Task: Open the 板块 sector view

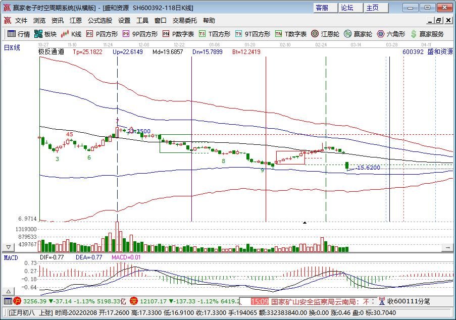Action: pyautogui.click(x=45, y=34)
